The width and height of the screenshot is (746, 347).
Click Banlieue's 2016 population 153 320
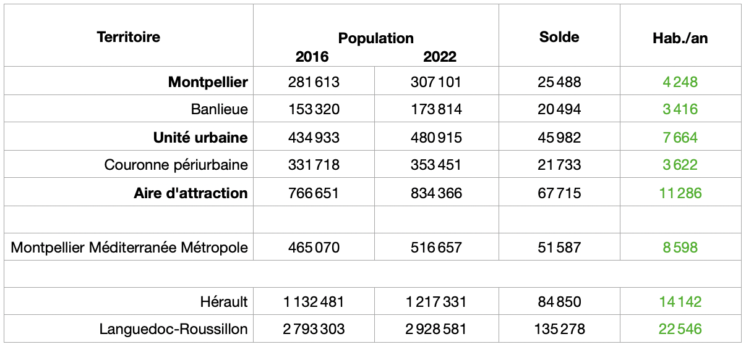[314, 110]
